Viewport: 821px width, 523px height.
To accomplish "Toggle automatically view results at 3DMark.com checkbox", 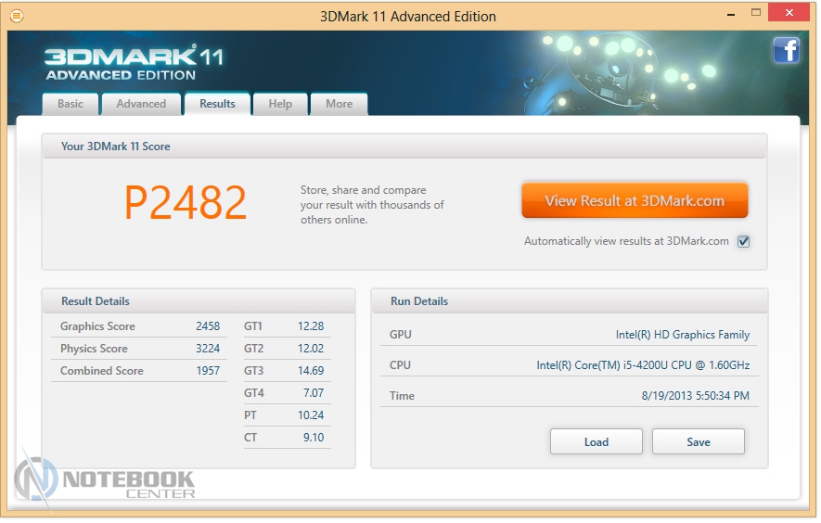I will [x=743, y=242].
